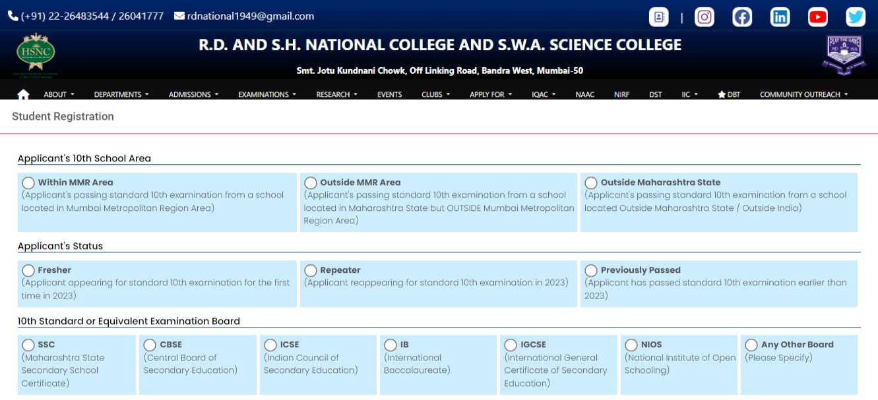Select NIOS examination board
The height and width of the screenshot is (400, 878).
(631, 345)
